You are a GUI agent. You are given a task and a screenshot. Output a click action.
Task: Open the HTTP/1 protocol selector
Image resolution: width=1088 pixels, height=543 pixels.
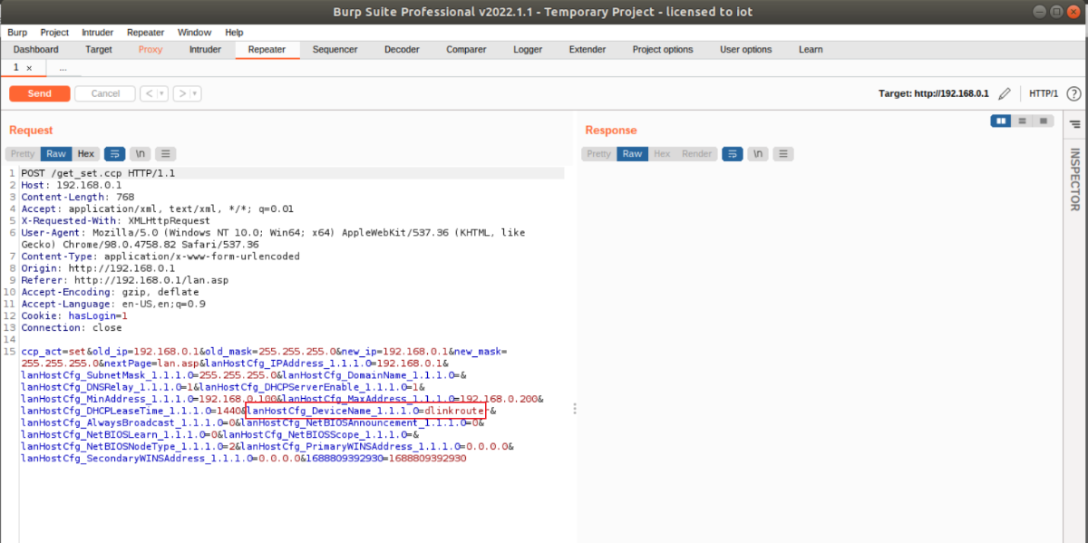pyautogui.click(x=1043, y=93)
